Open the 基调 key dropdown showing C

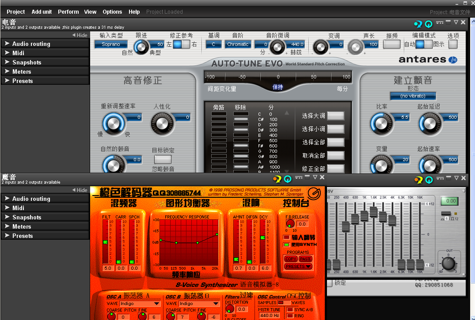coord(213,44)
